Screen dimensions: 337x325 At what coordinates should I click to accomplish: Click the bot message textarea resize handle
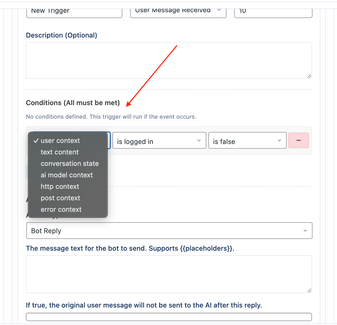[x=309, y=290]
